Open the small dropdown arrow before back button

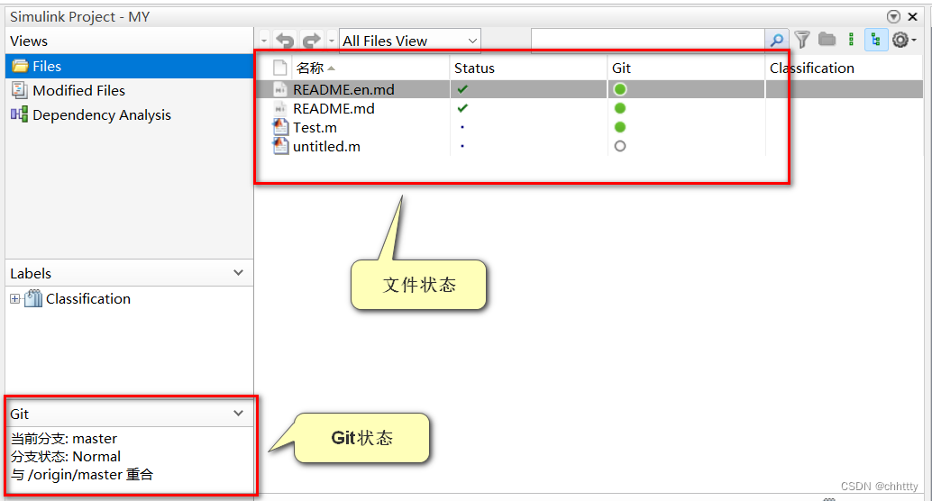[264, 41]
